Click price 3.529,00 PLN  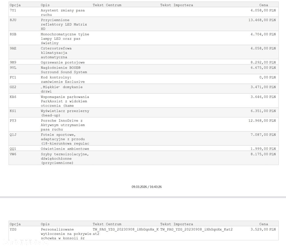coord(263,229)
